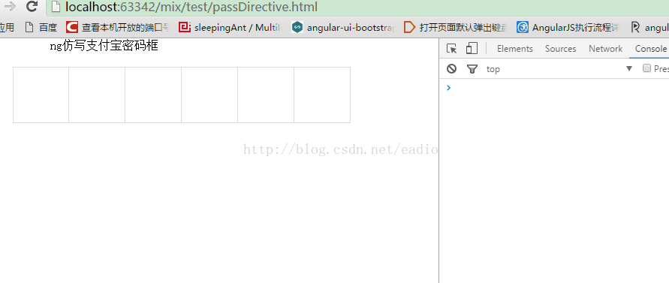Screen dimensions: 669x283
Task: Switch to the Sources tab
Action: pyautogui.click(x=560, y=49)
